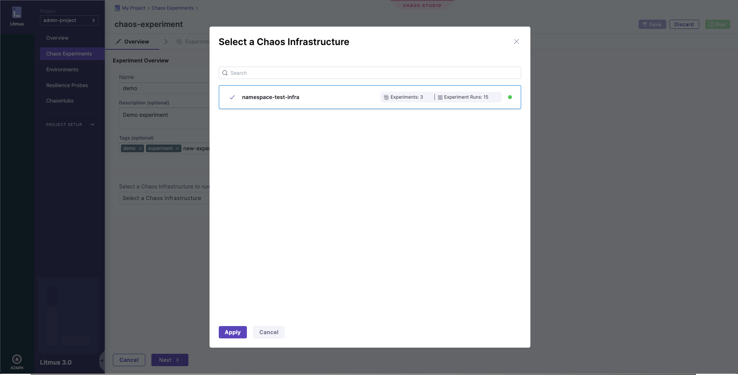The height and width of the screenshot is (375, 738).
Task: Remove the demo tag with its X
Action: (x=139, y=148)
